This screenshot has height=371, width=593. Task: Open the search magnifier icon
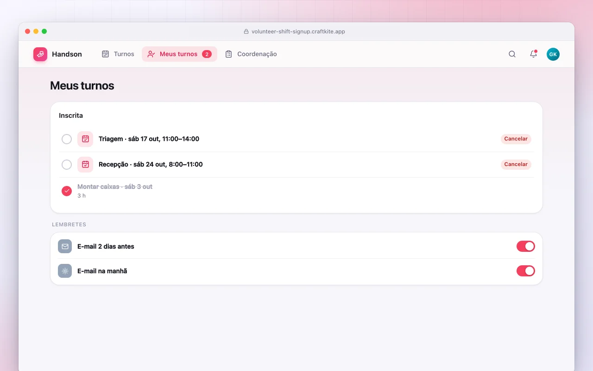pos(512,54)
